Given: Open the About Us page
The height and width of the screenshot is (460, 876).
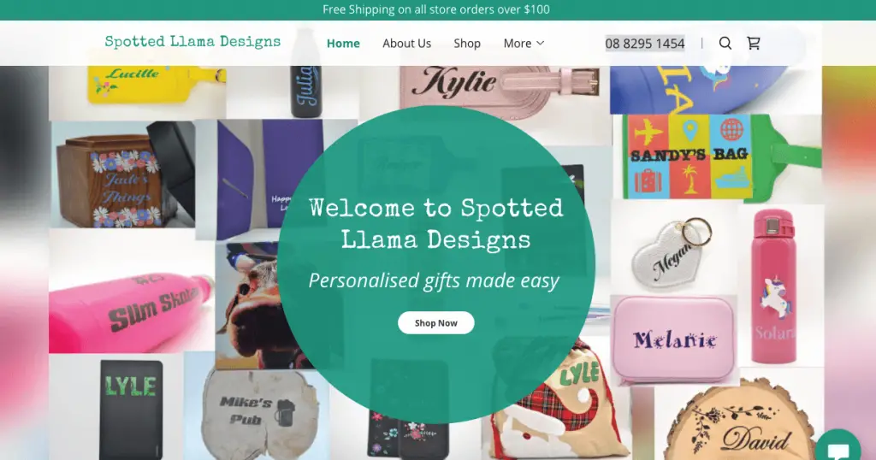Looking at the screenshot, I should pyautogui.click(x=406, y=43).
